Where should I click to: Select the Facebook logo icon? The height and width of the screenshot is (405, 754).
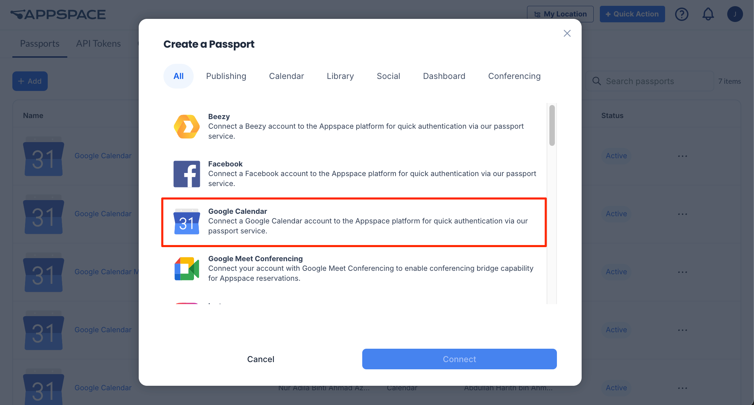(186, 174)
